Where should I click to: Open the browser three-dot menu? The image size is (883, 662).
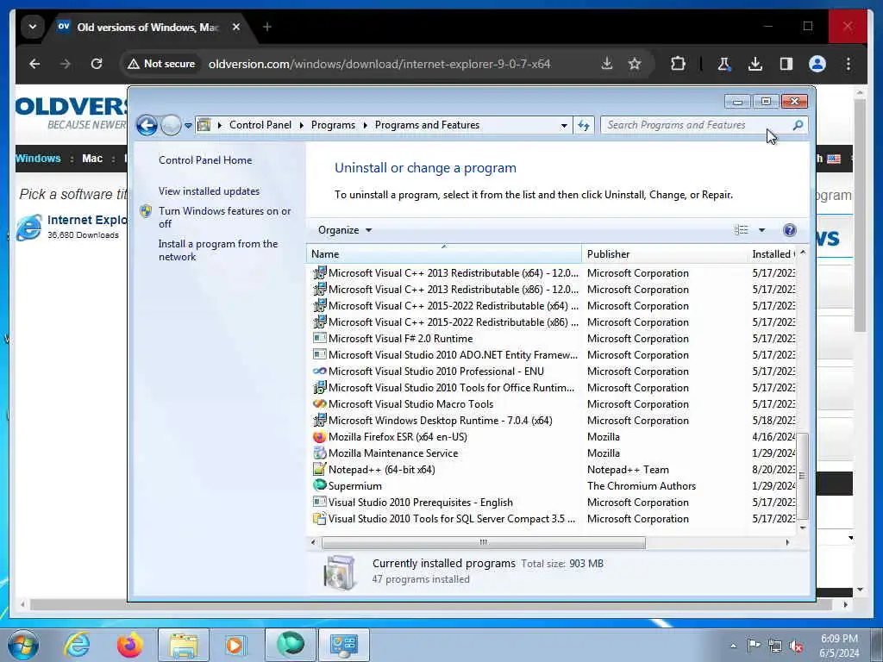849,64
